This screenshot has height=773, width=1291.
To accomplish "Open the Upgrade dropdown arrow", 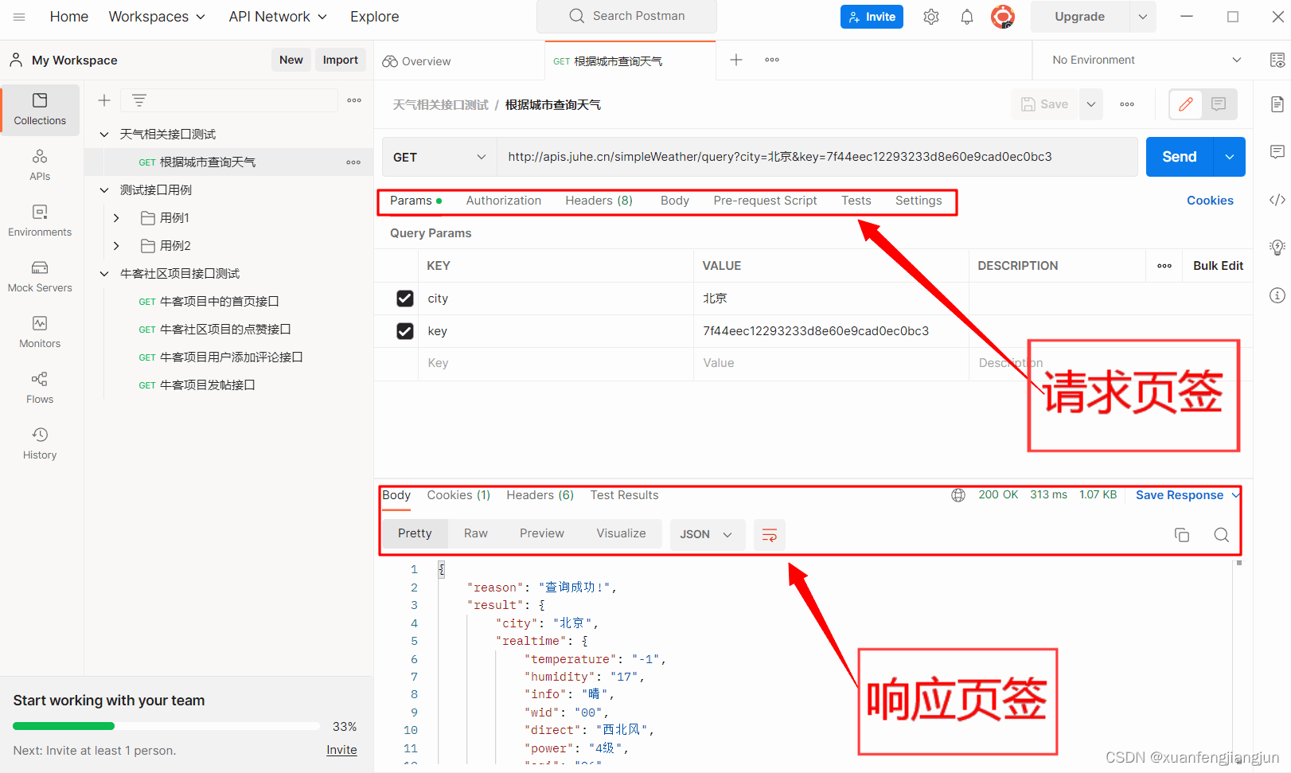I will point(1143,17).
